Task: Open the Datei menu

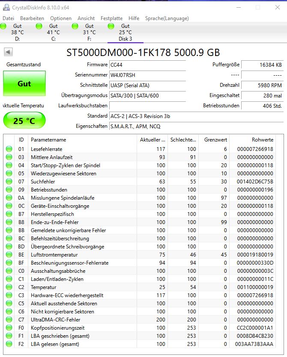Action: click(x=9, y=18)
